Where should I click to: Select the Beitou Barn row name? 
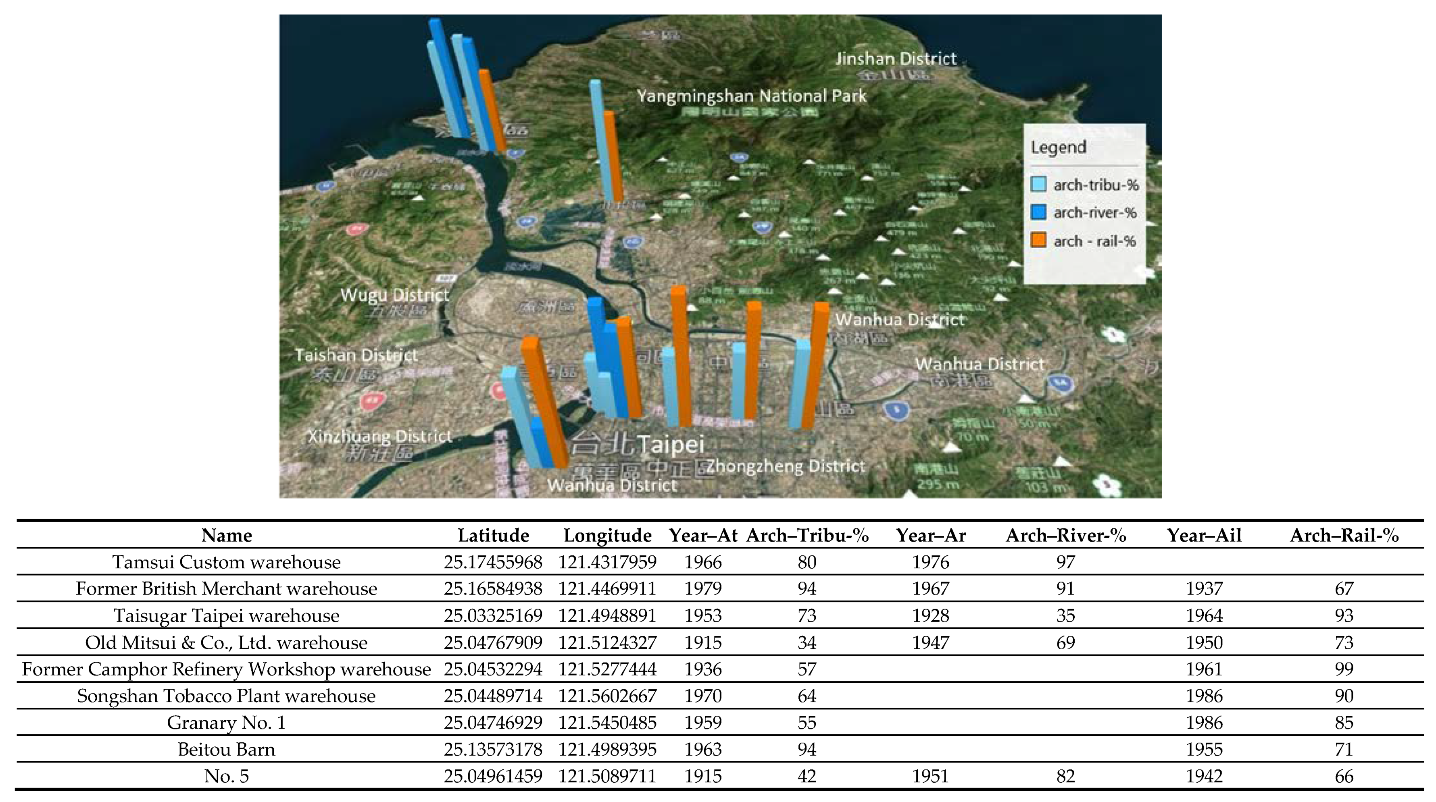pos(226,749)
